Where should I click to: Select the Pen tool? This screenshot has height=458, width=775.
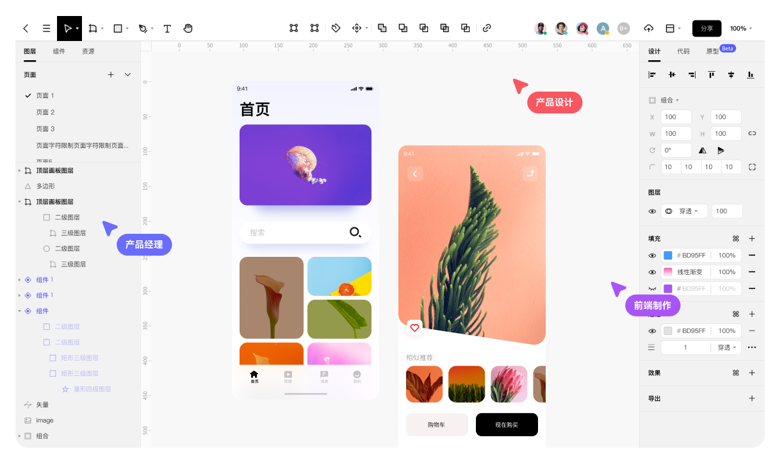[x=142, y=28]
